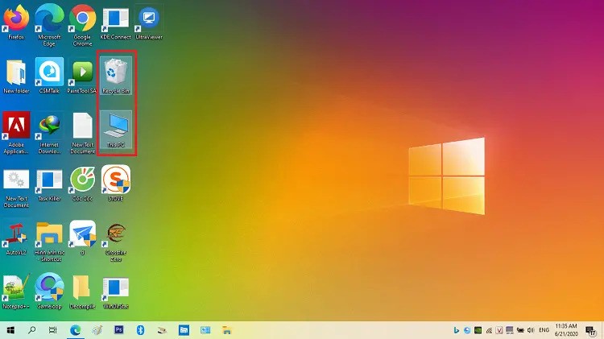Image resolution: width=604 pixels, height=339 pixels.
Task: Open Photoshop from the taskbar
Action: click(118, 330)
